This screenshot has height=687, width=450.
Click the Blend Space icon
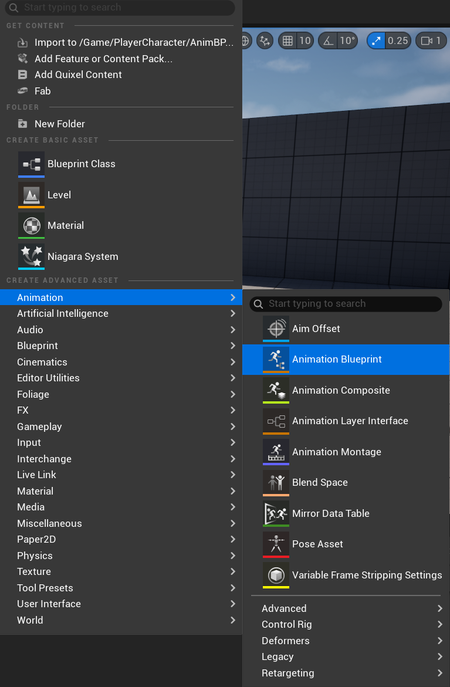tap(276, 483)
